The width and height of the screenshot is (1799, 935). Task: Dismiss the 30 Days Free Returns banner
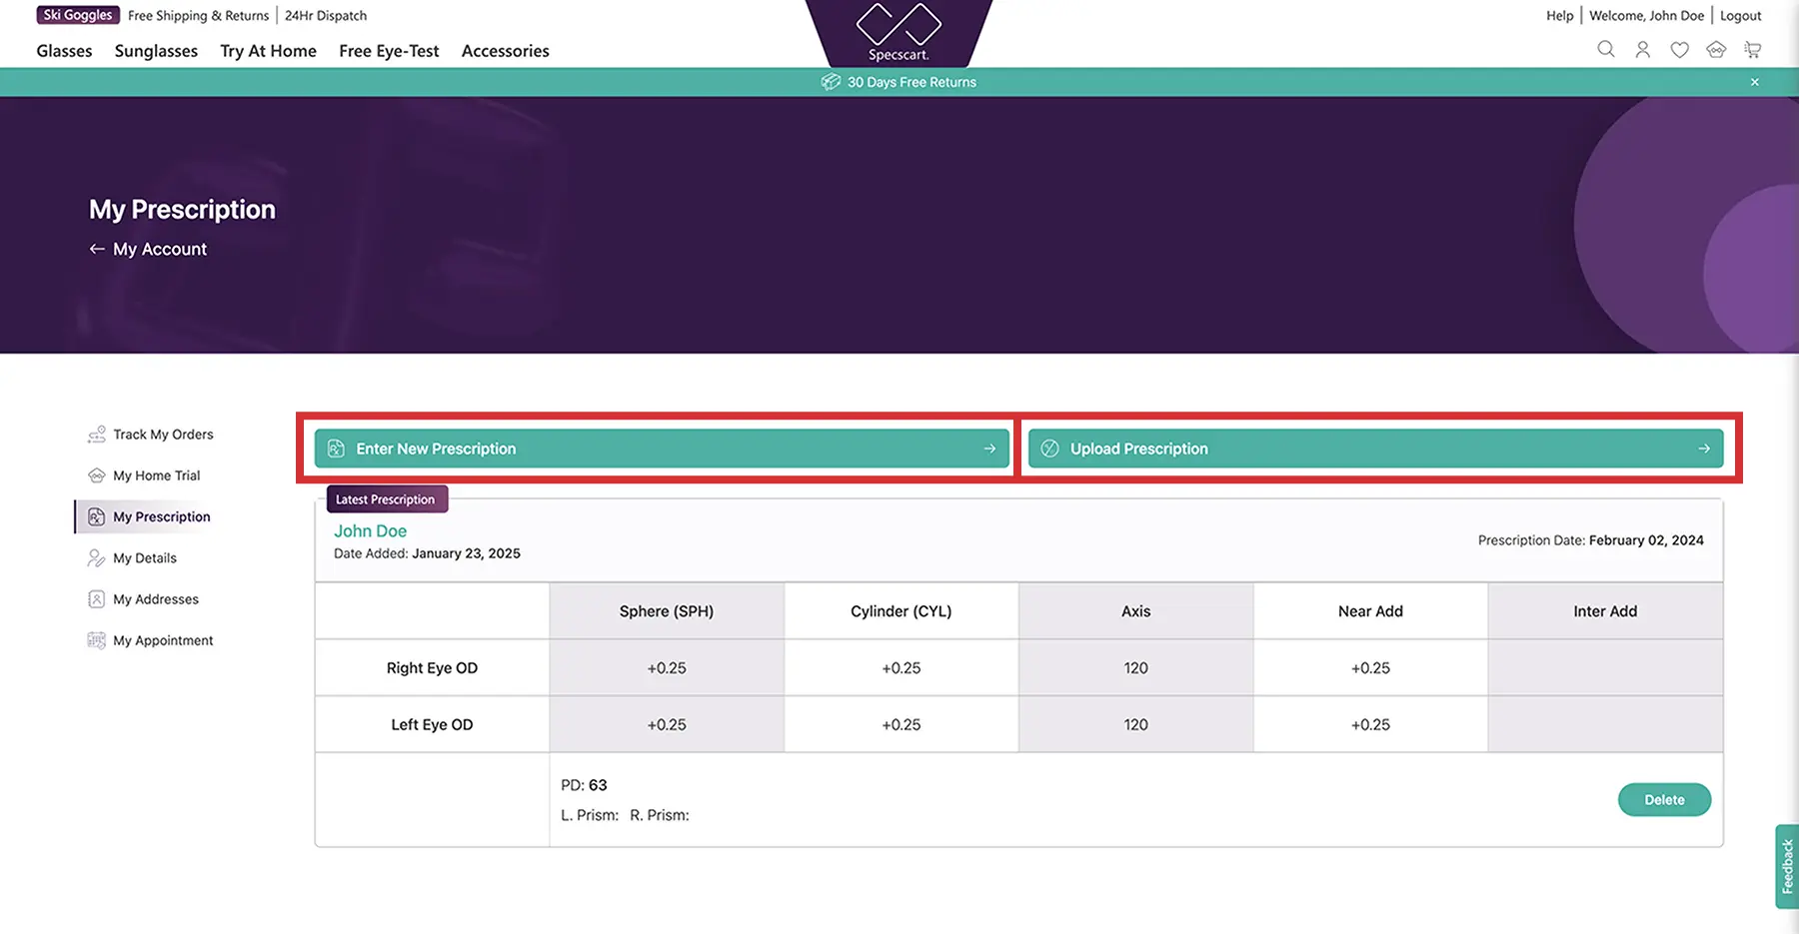1754,82
